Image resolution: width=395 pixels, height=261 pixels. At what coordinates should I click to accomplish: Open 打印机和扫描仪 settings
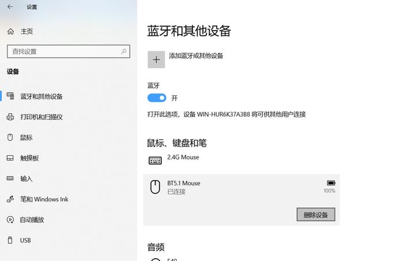pyautogui.click(x=42, y=117)
